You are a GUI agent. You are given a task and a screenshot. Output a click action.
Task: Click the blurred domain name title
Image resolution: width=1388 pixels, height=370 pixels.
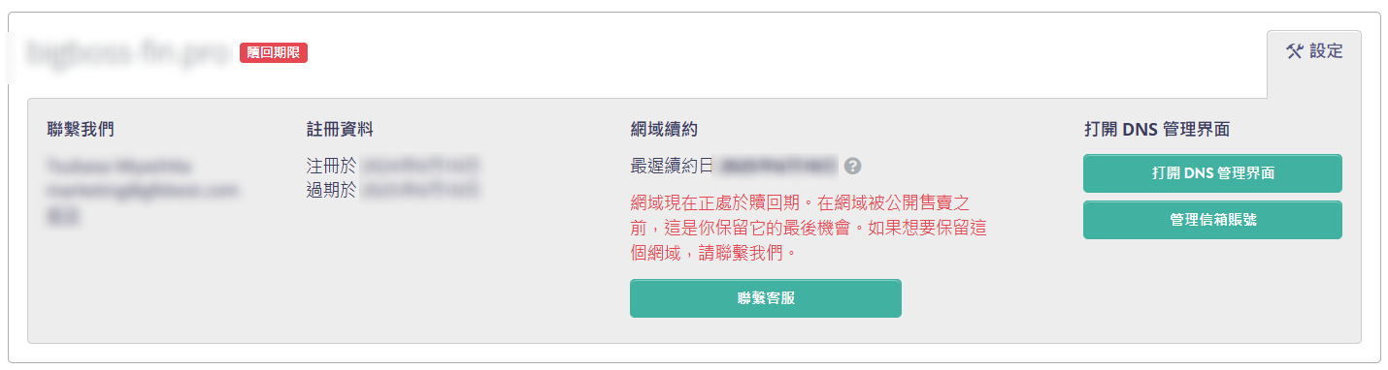point(128,52)
